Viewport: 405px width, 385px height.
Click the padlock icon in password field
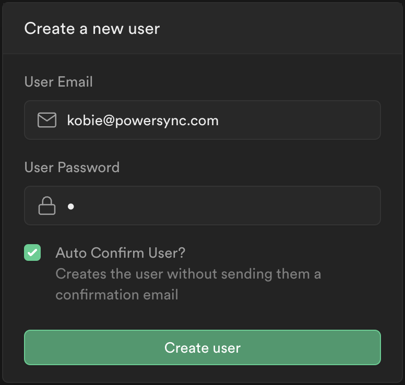pos(47,206)
